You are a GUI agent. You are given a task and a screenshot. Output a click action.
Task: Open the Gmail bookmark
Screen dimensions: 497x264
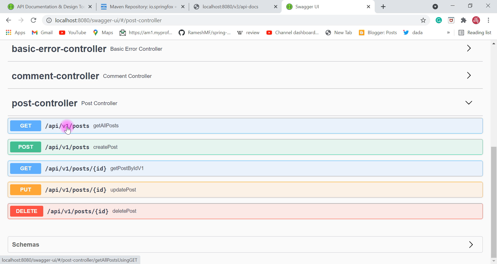tap(42, 33)
